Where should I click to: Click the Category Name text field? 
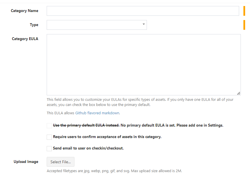point(143,11)
